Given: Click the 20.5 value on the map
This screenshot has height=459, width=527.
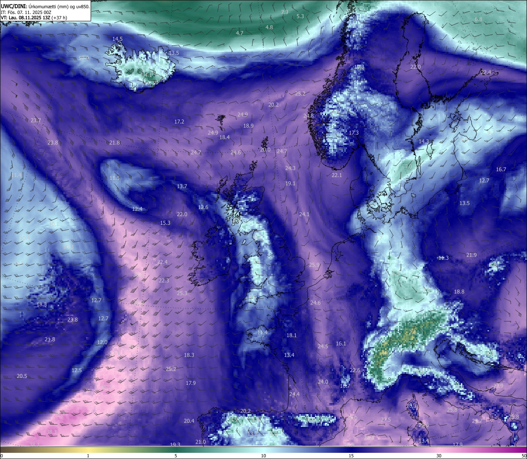Looking at the screenshot, I should click(x=22, y=376).
